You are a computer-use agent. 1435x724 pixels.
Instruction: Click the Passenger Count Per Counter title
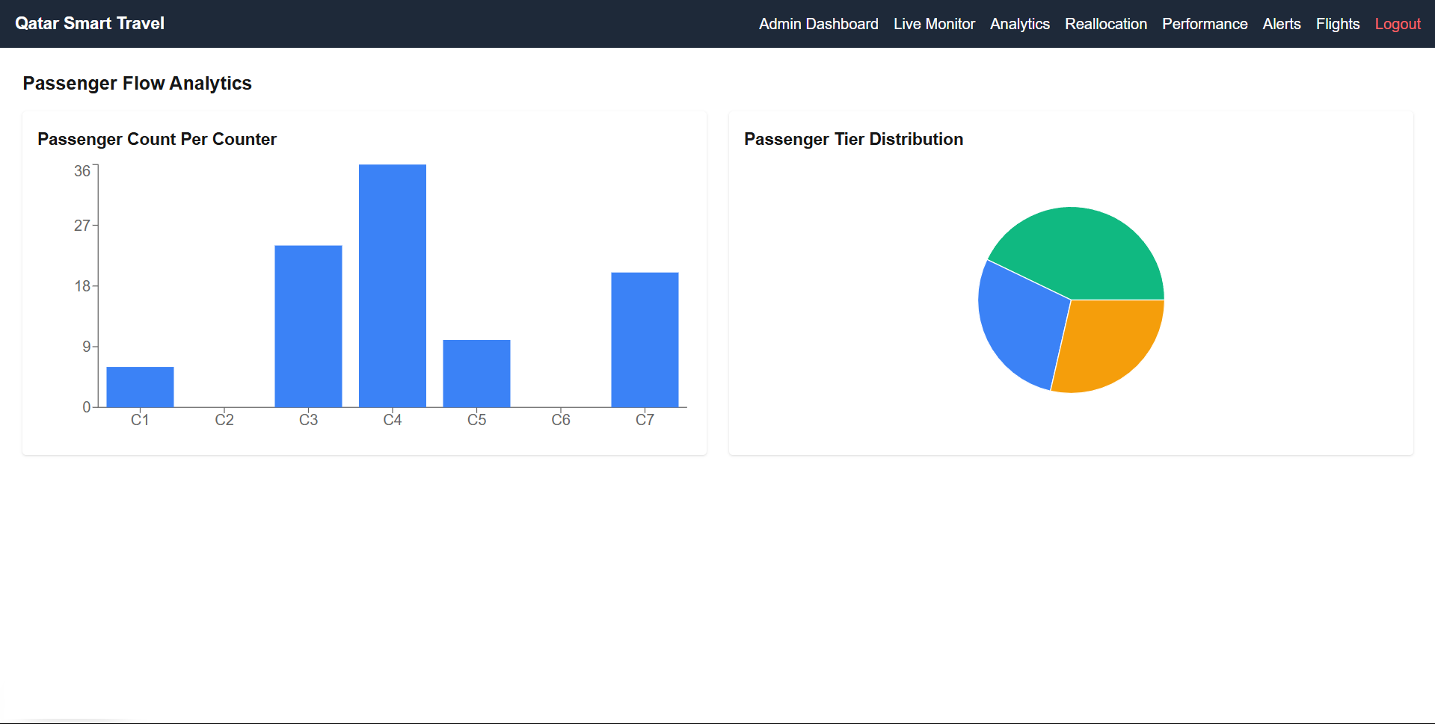point(157,139)
